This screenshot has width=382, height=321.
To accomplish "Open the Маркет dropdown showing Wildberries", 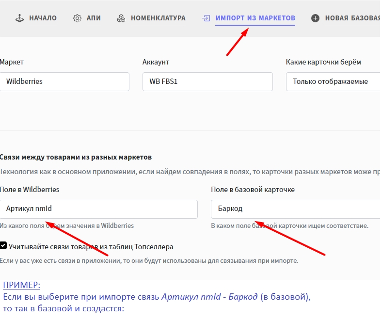I will click(64, 81).
